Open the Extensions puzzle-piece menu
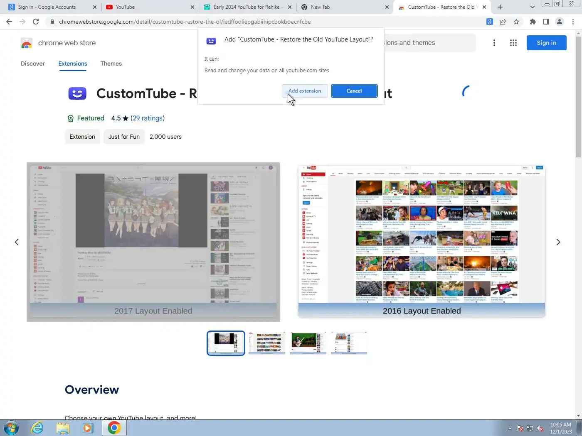582x436 pixels. tap(533, 22)
